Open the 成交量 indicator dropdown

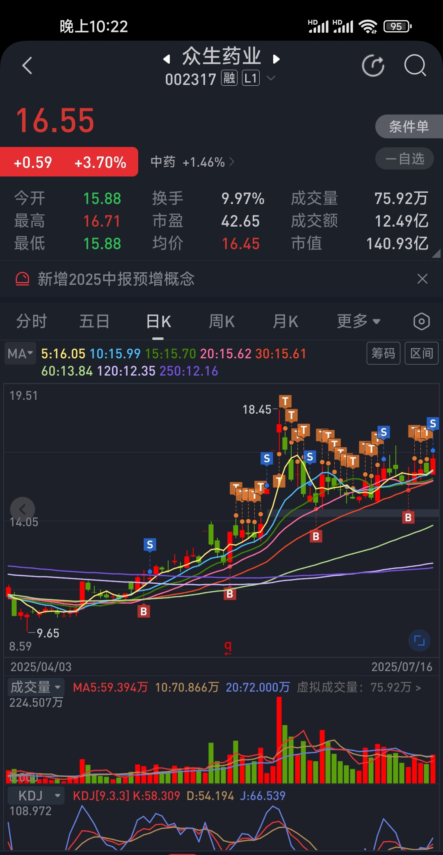(x=36, y=687)
